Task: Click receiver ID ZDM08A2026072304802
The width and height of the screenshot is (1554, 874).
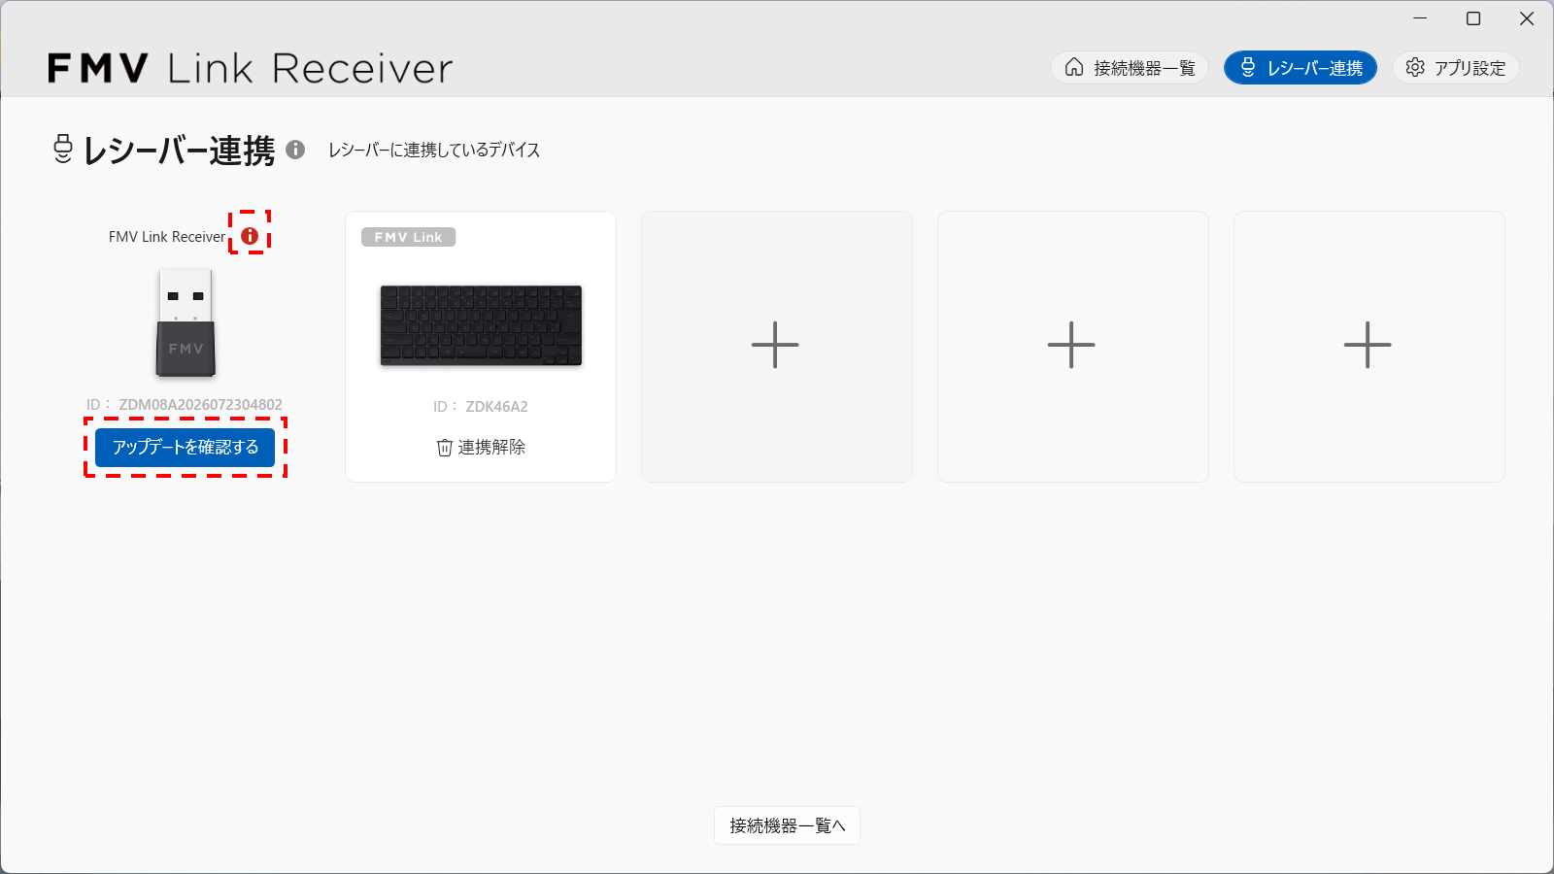Action: (185, 404)
